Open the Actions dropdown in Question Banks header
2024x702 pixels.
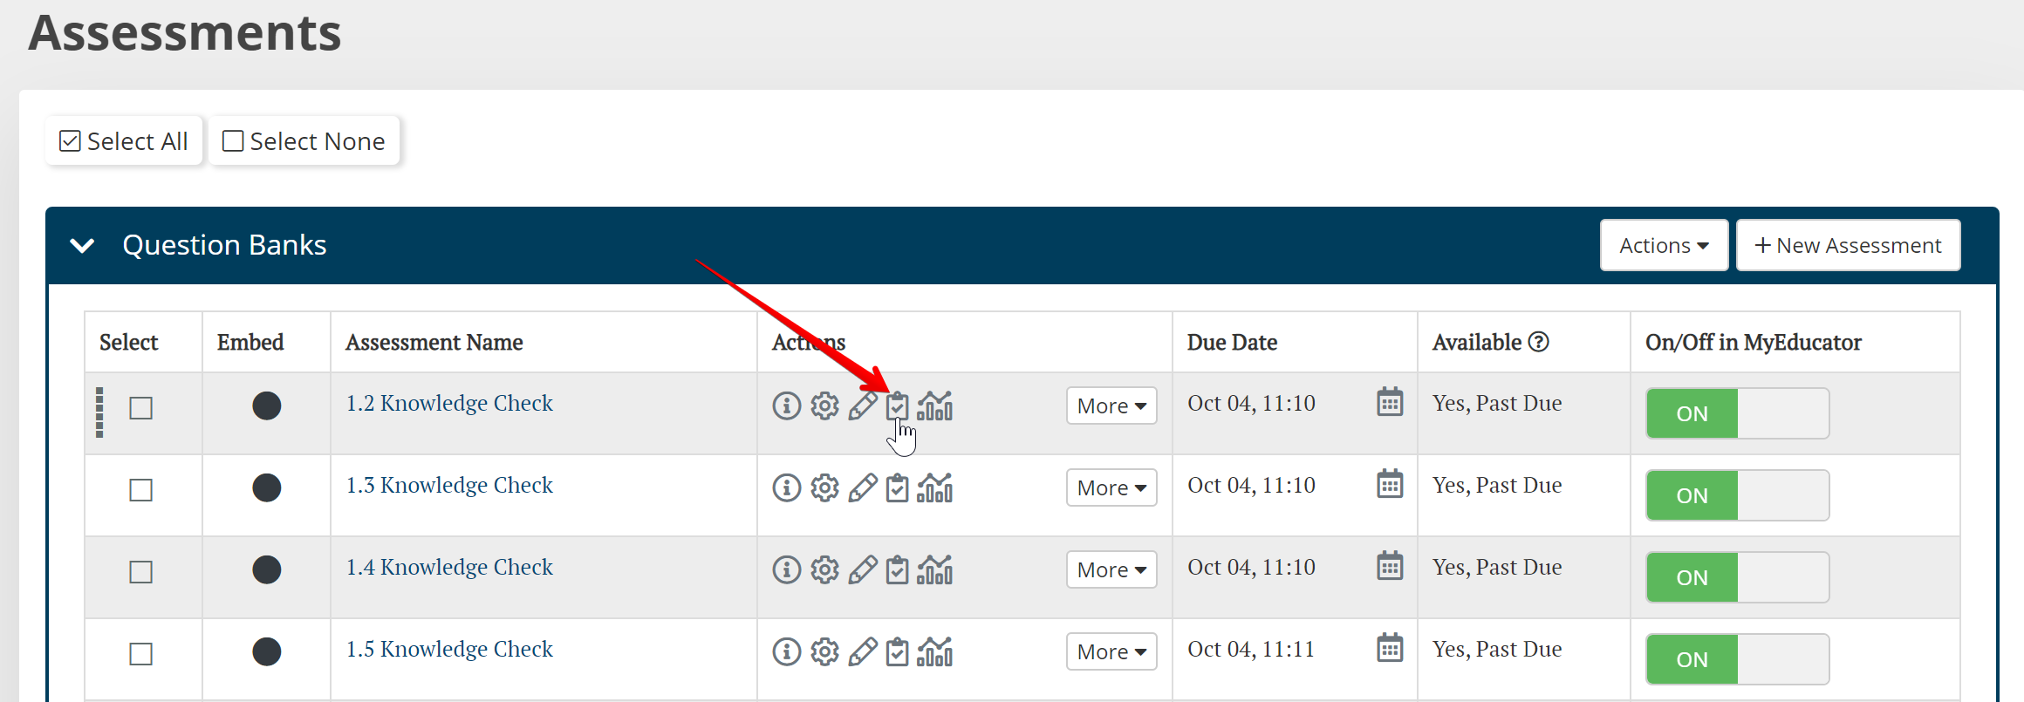click(x=1664, y=245)
